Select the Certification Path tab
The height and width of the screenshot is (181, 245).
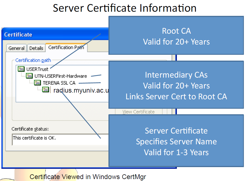pos(66,47)
